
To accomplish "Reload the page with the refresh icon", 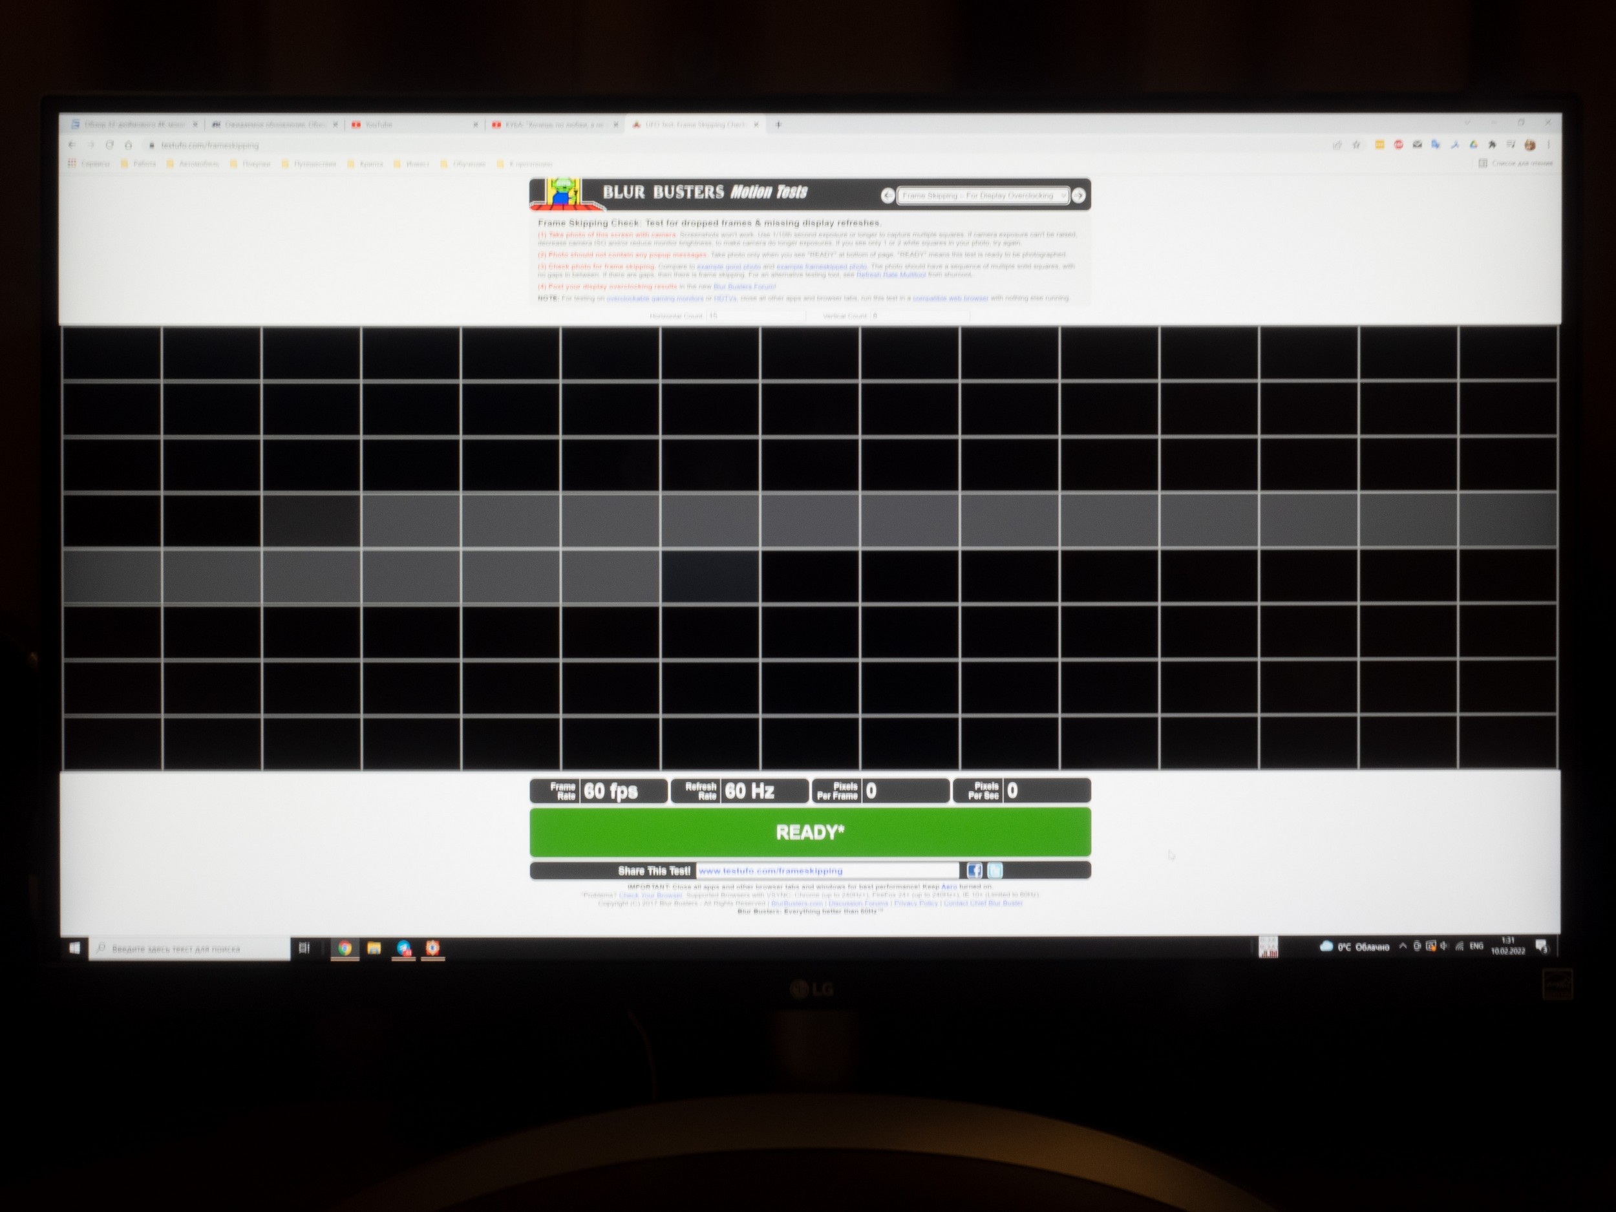I will (110, 145).
